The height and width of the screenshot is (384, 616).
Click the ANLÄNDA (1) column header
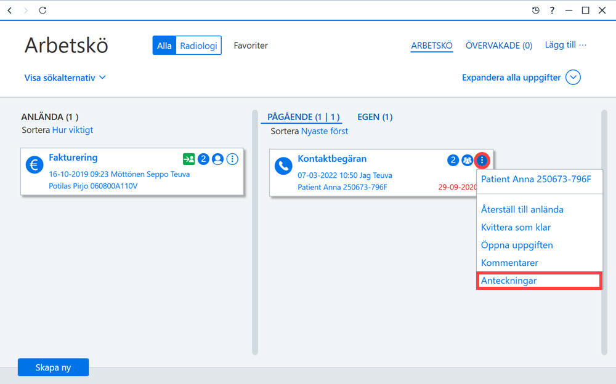(50, 117)
